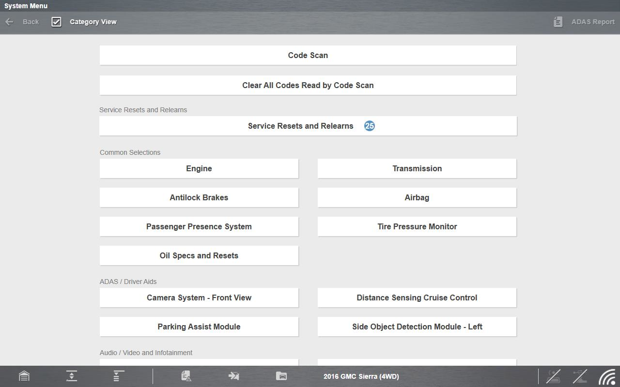Click the arrow-into-vehicle change icon
This screenshot has height=387, width=620.
pyautogui.click(x=233, y=376)
